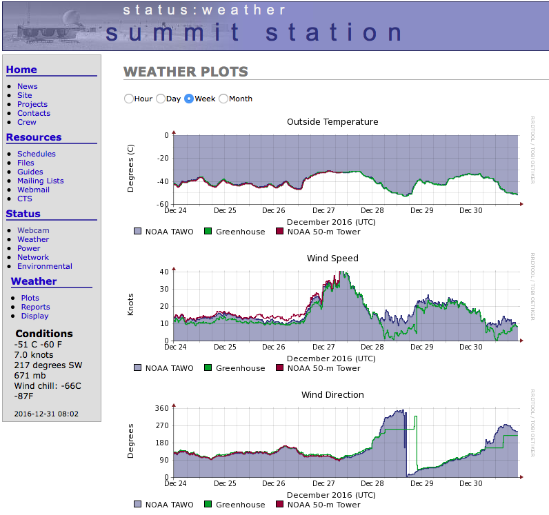Open the Resources section heading
This screenshot has width=549, height=515.
coord(34,137)
